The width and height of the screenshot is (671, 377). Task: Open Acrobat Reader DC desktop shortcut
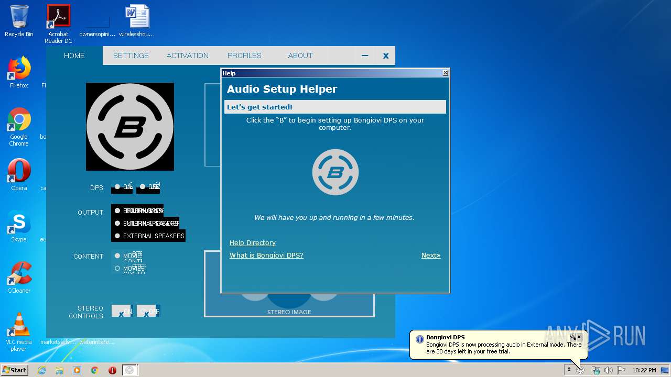coord(58,24)
